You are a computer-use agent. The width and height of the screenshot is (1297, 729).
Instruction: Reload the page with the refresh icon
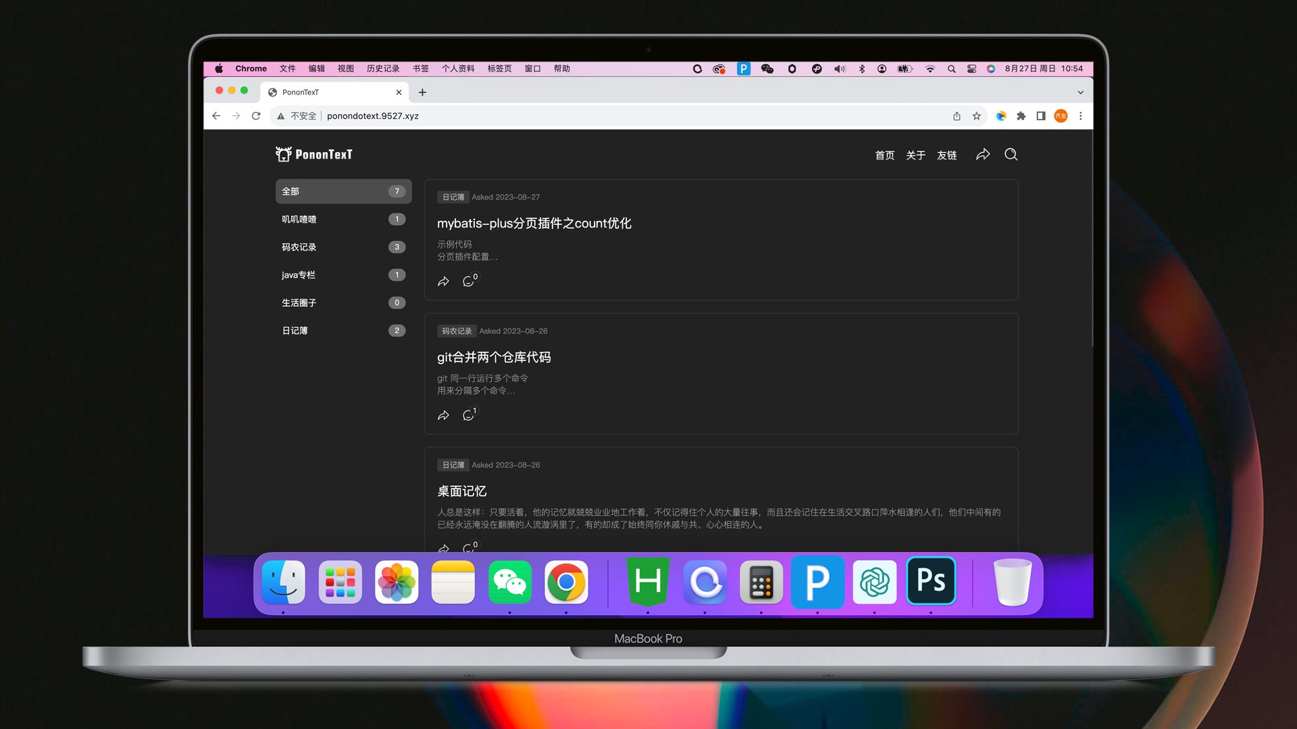click(256, 116)
